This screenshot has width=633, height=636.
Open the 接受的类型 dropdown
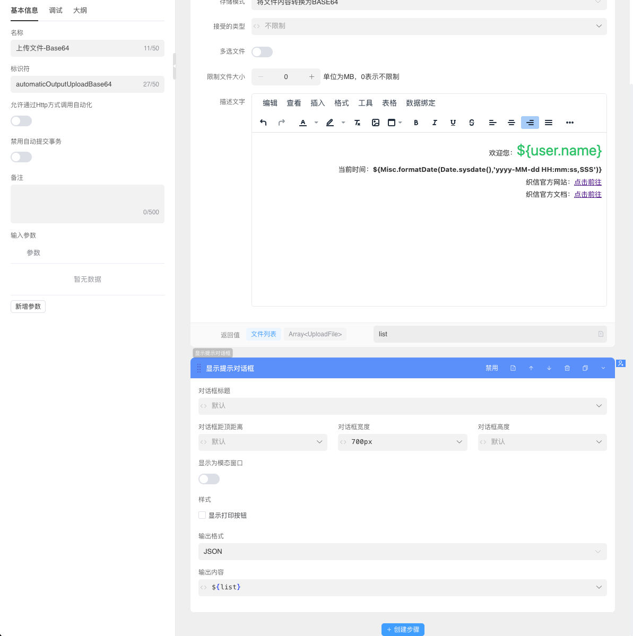pyautogui.click(x=429, y=26)
